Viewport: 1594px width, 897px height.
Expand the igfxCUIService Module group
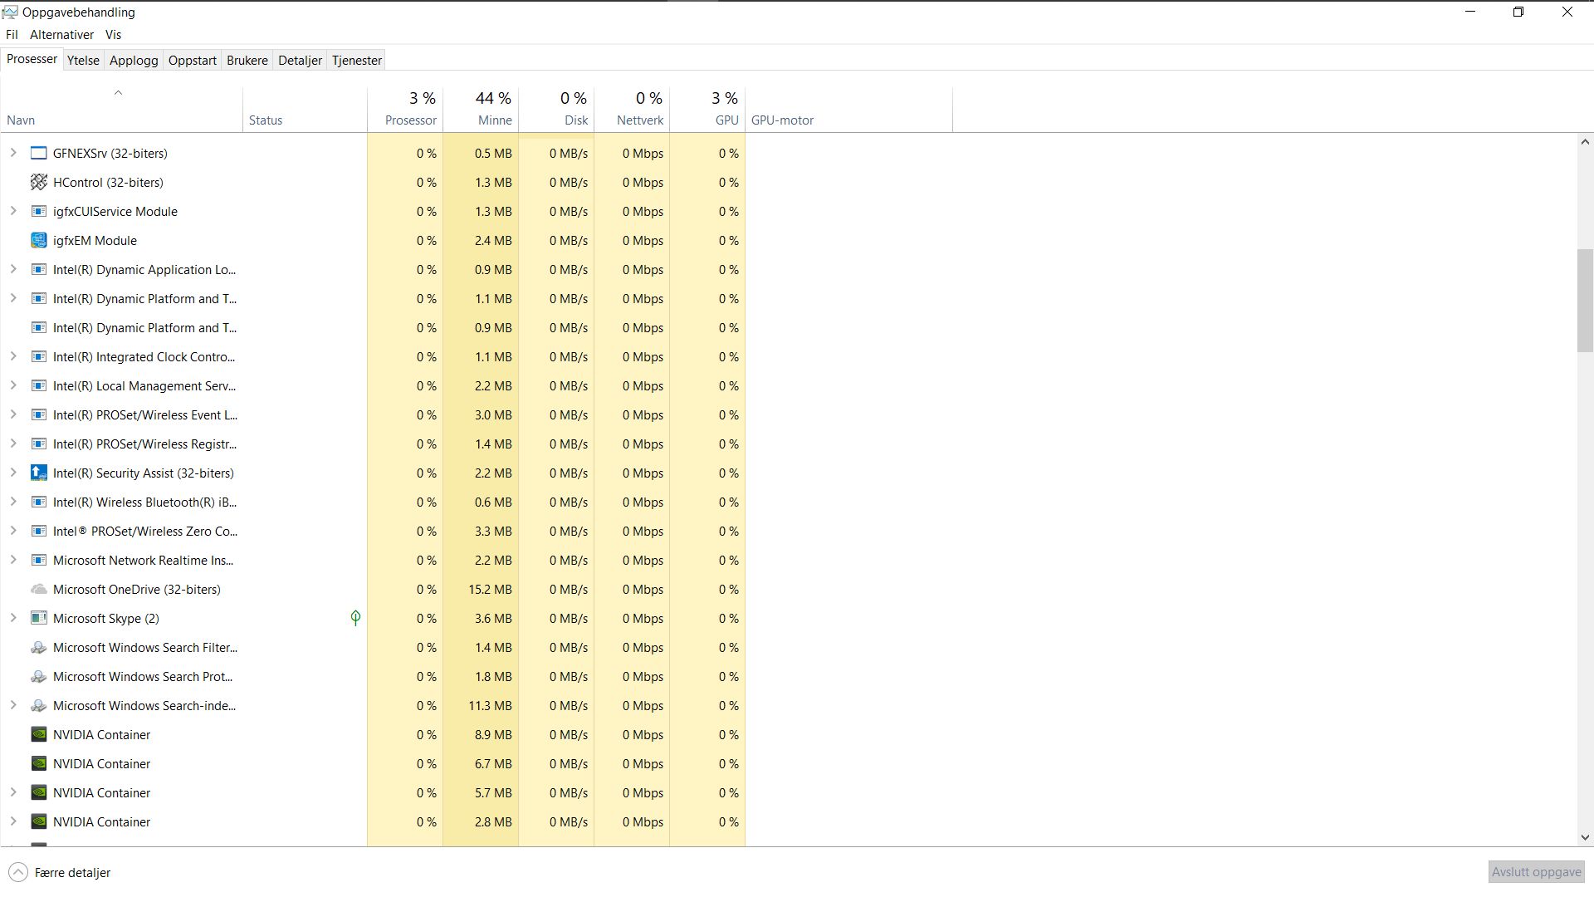[12, 211]
